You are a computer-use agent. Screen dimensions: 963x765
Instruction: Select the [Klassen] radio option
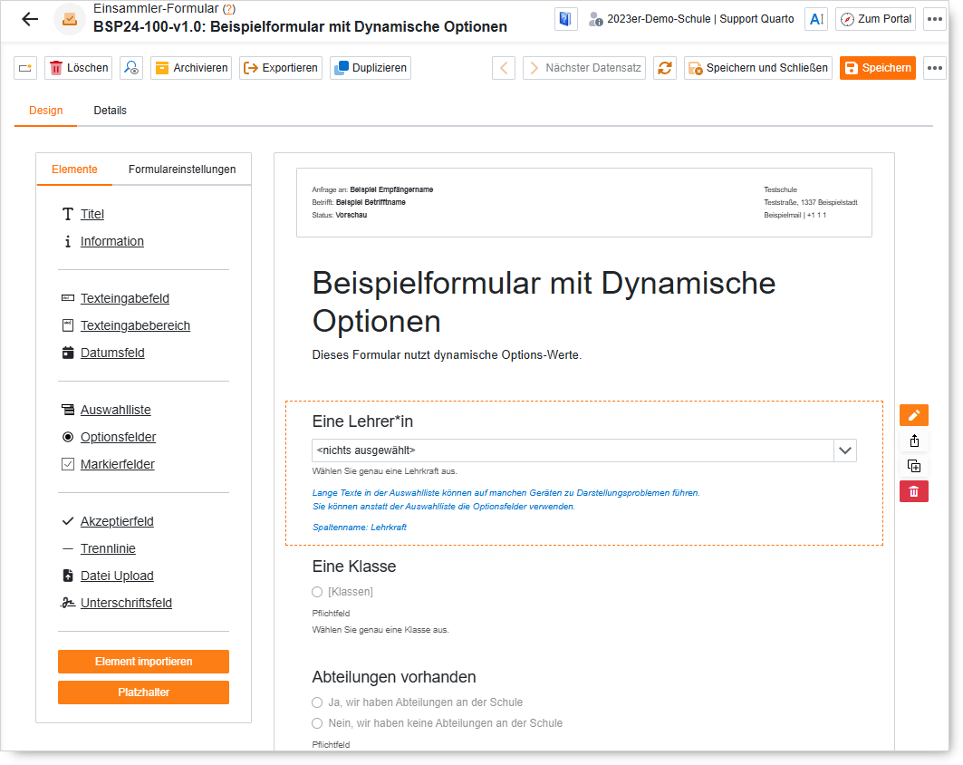317,592
